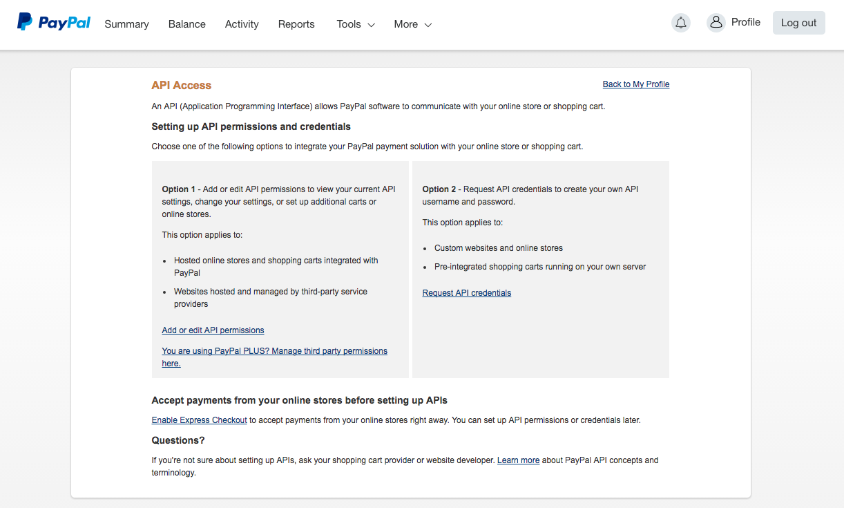
Task: Open the PayPal PLUS third party permissions link
Action: (x=275, y=357)
